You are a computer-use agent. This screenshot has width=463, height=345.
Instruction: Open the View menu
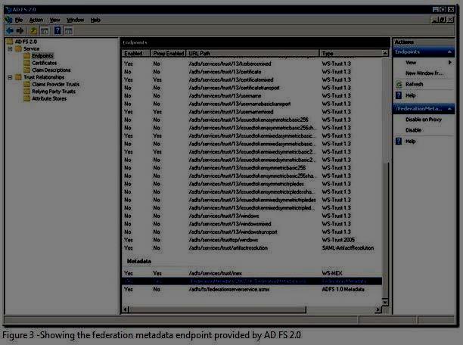coord(55,20)
